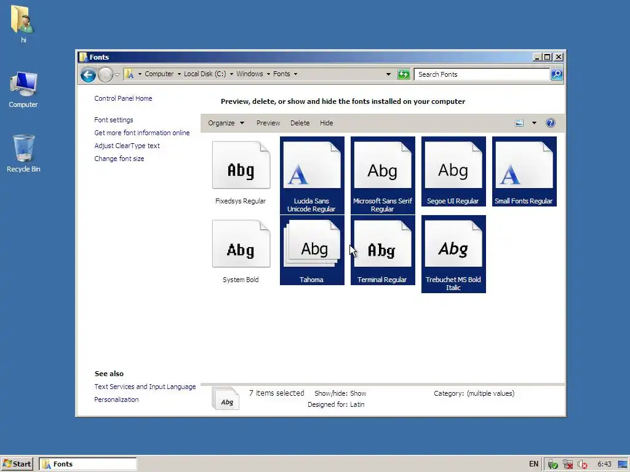
Task: Click Delete in the toolbar
Action: 300,123
